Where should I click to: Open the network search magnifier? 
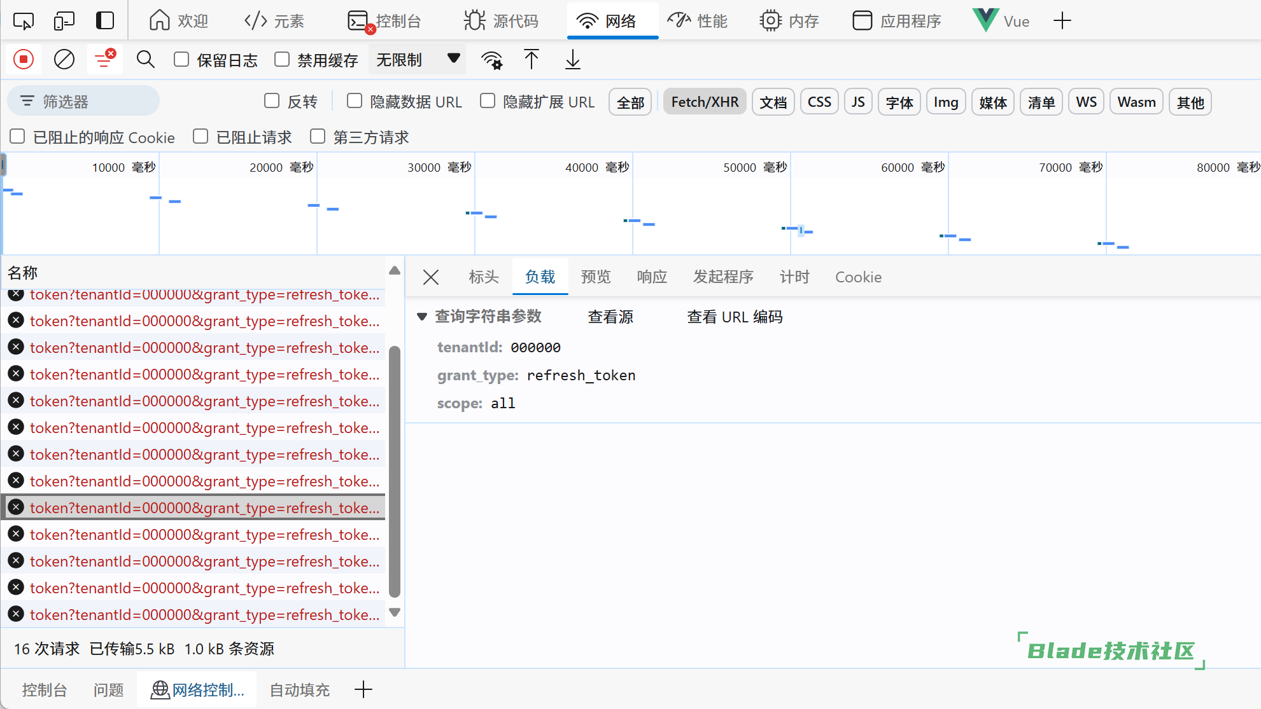146,60
